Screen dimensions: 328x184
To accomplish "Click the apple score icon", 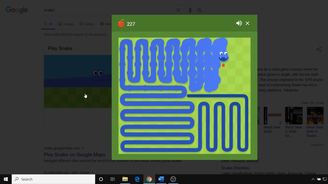I will [121, 24].
